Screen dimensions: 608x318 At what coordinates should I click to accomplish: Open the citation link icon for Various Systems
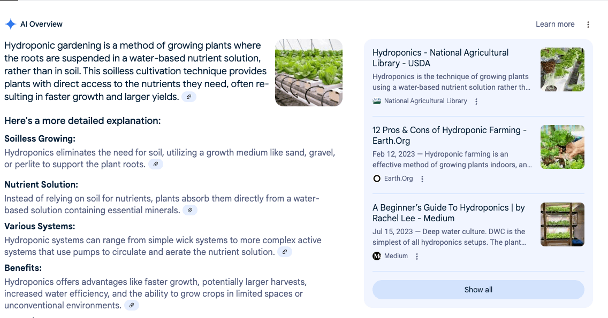(285, 252)
